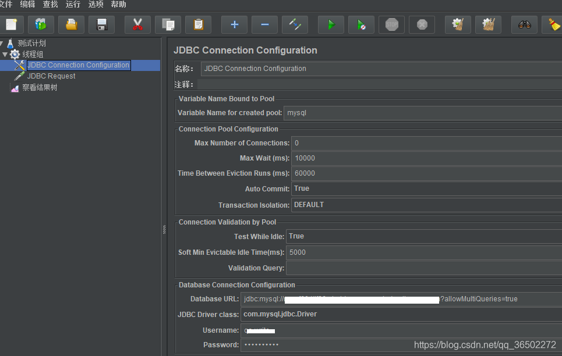Remove selected element with minus icon
The height and width of the screenshot is (356, 562).
tap(264, 24)
